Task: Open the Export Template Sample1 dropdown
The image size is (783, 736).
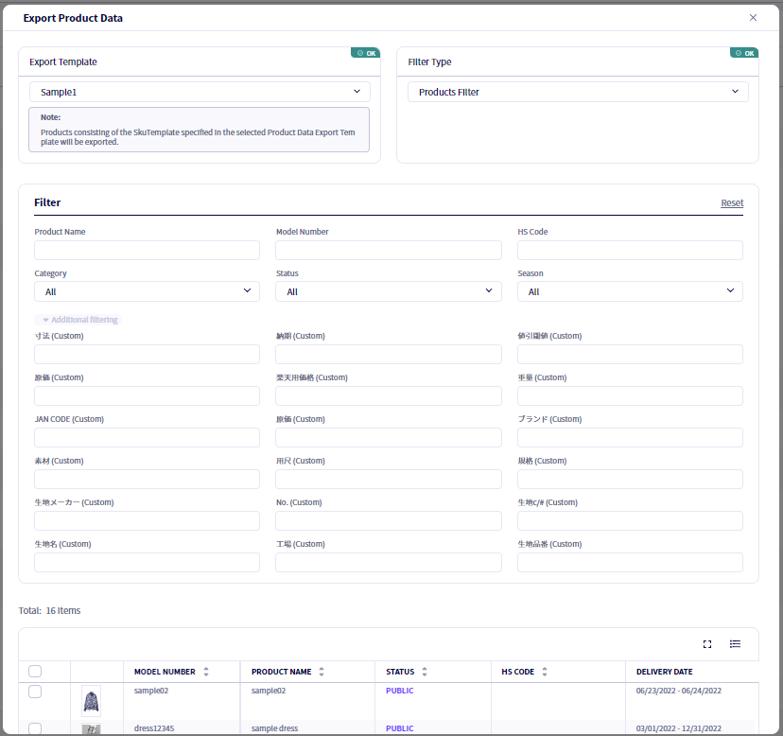Action: coord(200,92)
